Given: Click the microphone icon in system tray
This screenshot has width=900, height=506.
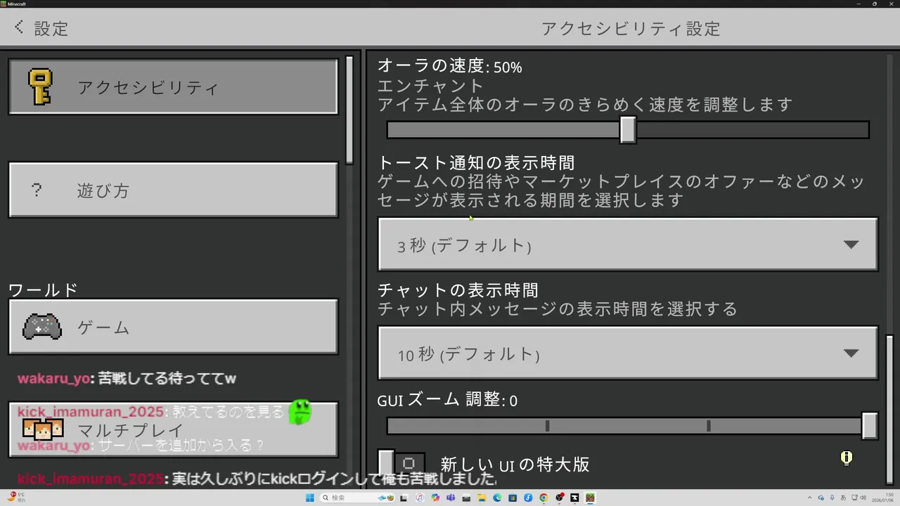Looking at the screenshot, I should (832, 498).
